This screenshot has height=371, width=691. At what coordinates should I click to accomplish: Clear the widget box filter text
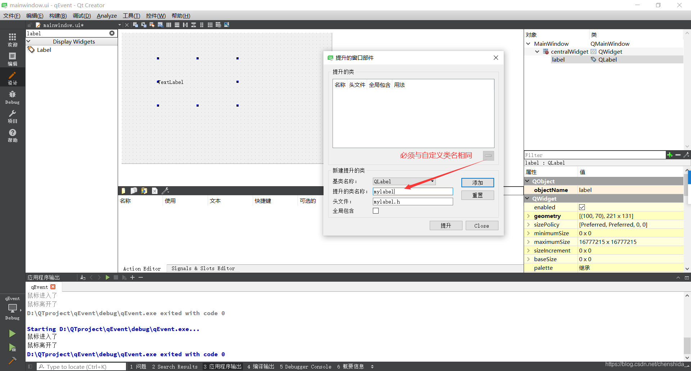(112, 33)
